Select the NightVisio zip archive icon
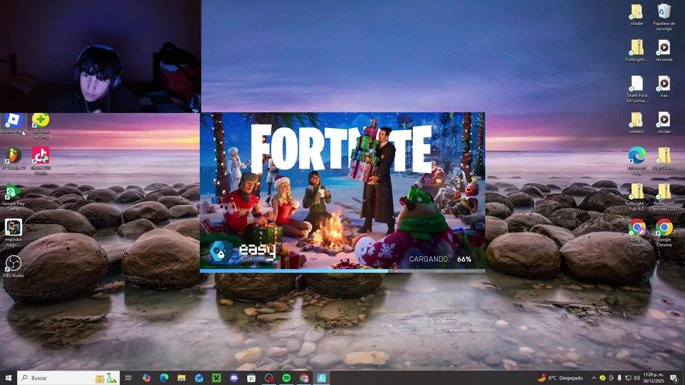 664,159
